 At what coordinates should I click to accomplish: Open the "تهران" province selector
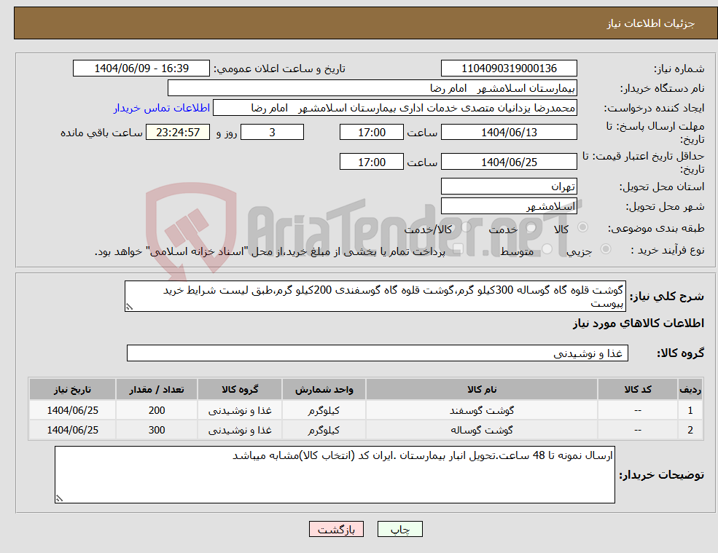point(508,186)
